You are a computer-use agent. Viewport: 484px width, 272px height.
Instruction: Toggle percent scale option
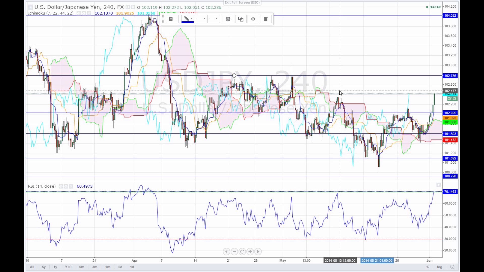click(x=428, y=267)
